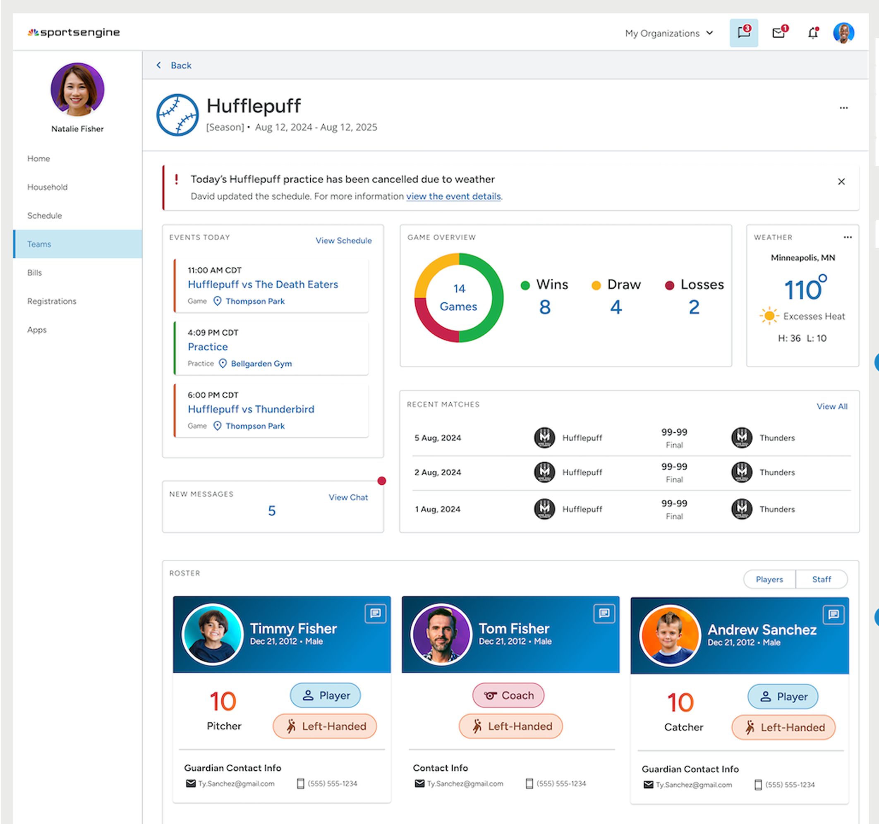Click view the event details link
879x824 pixels.
click(x=453, y=196)
